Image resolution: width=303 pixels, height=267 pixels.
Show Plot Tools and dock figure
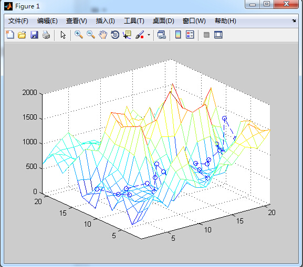click(218, 35)
